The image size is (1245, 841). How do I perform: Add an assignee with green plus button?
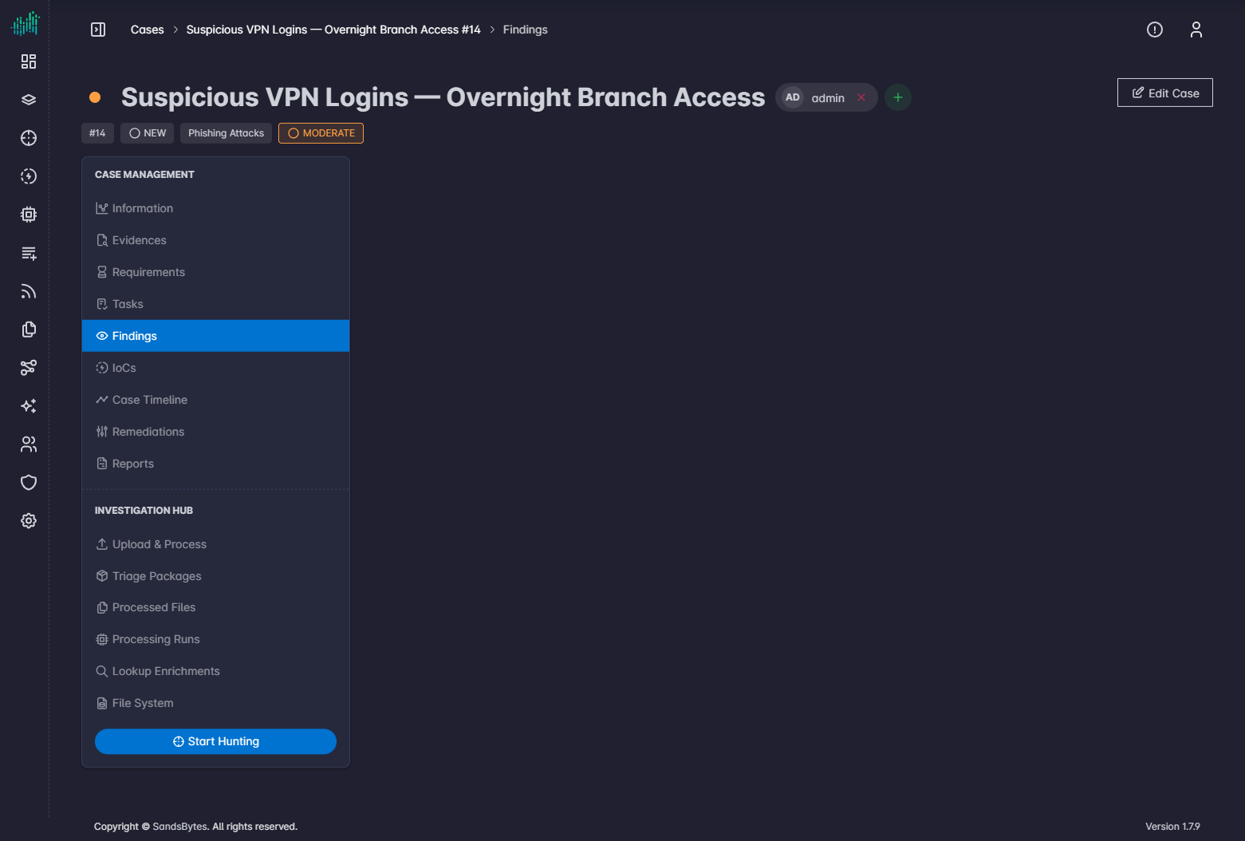[898, 97]
